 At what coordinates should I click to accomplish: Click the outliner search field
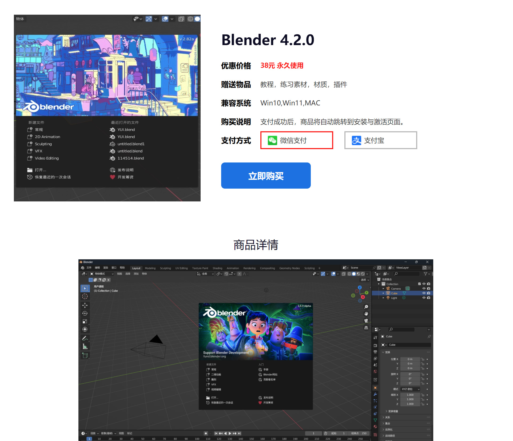click(406, 274)
